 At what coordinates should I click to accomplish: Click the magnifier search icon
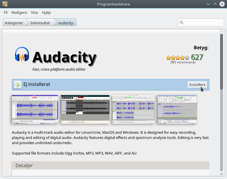tap(182, 22)
